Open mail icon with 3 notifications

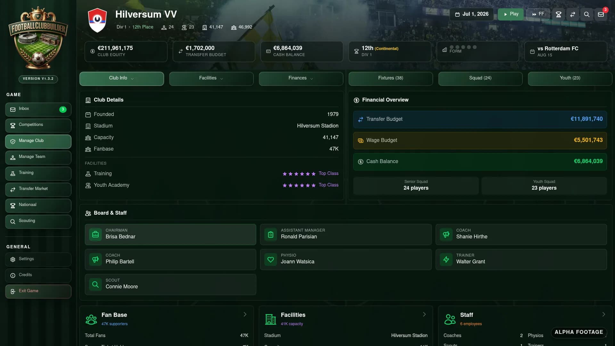coord(601,14)
